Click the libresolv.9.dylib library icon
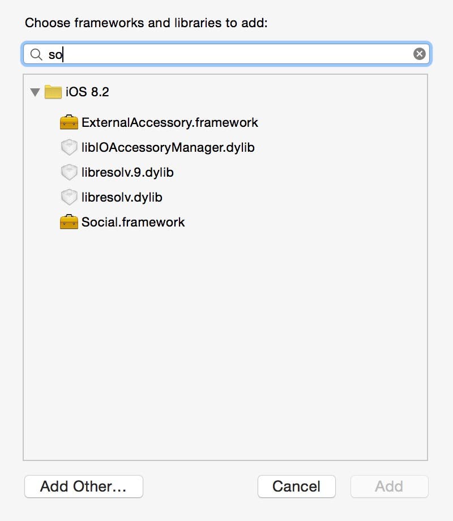Screen dimensions: 453x521 pos(69,172)
